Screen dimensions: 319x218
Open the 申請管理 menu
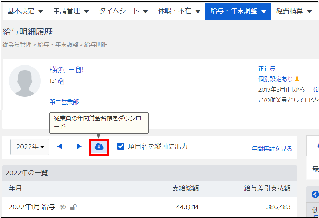71,11
